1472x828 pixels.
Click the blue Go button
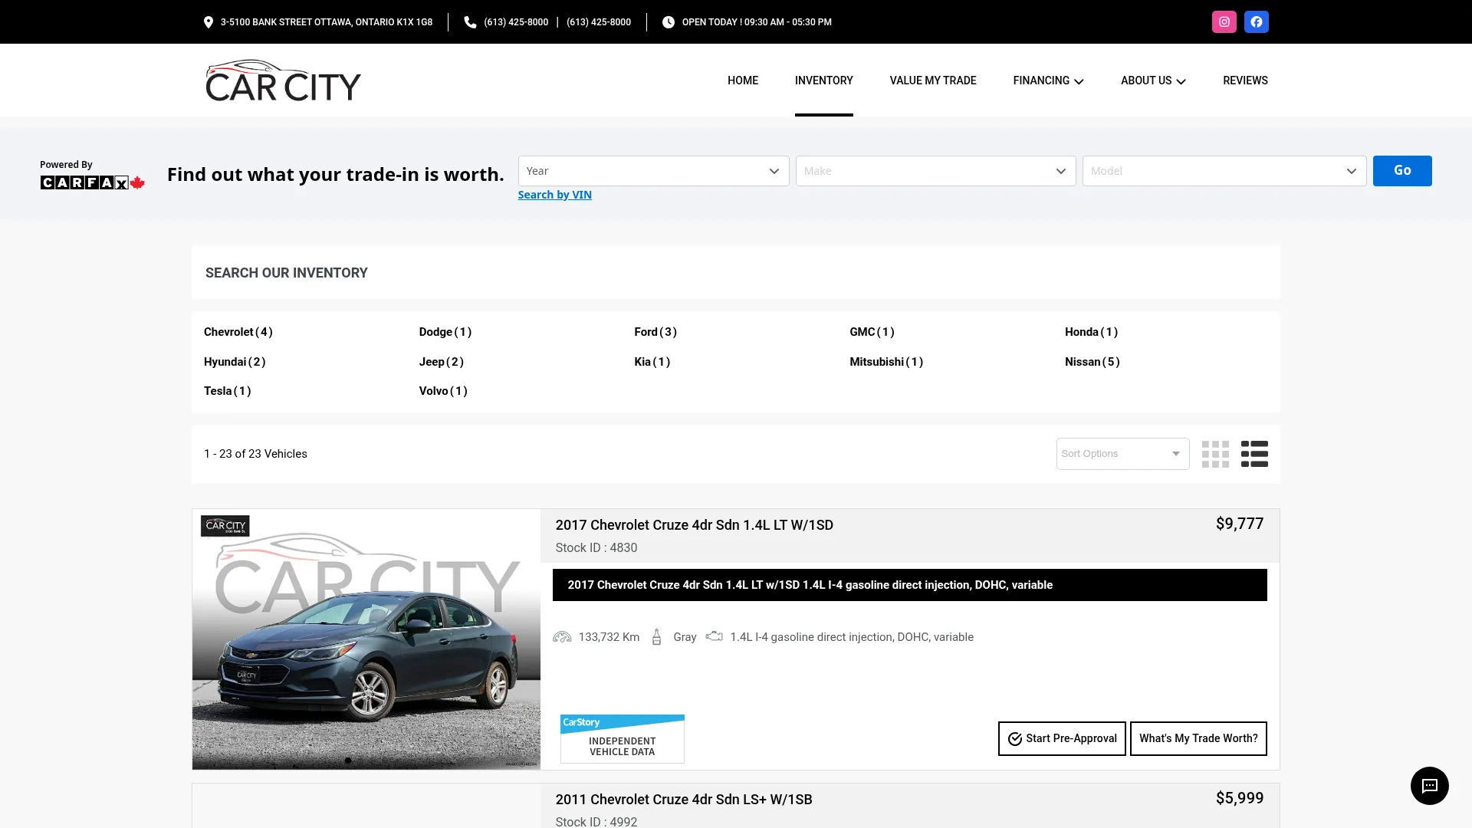click(1401, 171)
